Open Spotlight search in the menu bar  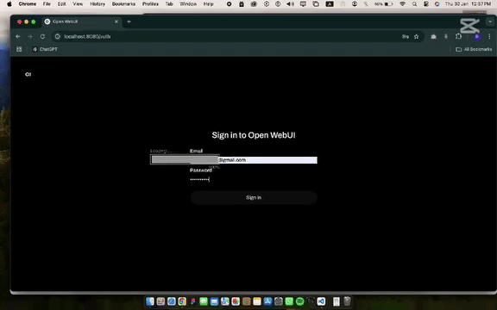click(x=414, y=4)
